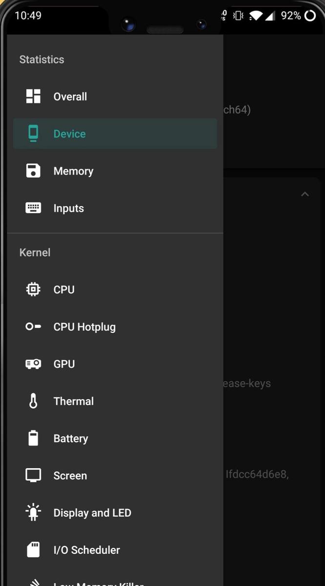This screenshot has height=586, width=325.
Task: Tap the I/O Scheduler memory card icon
Action: click(x=33, y=549)
